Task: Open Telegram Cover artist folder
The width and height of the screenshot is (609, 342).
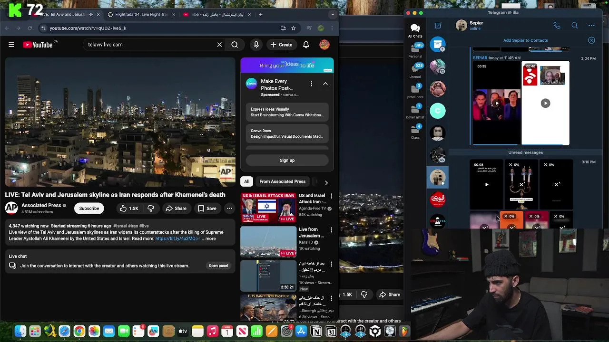Action: [x=415, y=111]
